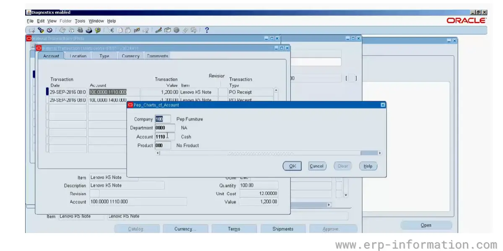Click the Delete Record toolbar icon
Image resolution: width=503 pixels, height=251 pixels.
coord(146,30)
